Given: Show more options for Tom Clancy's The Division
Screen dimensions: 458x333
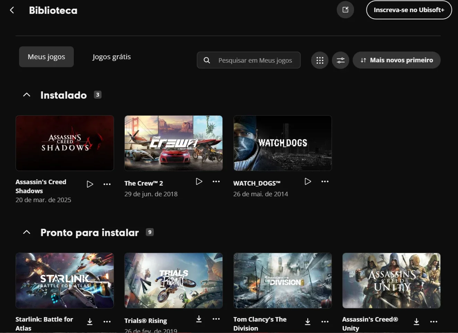Looking at the screenshot, I should pos(325,322).
